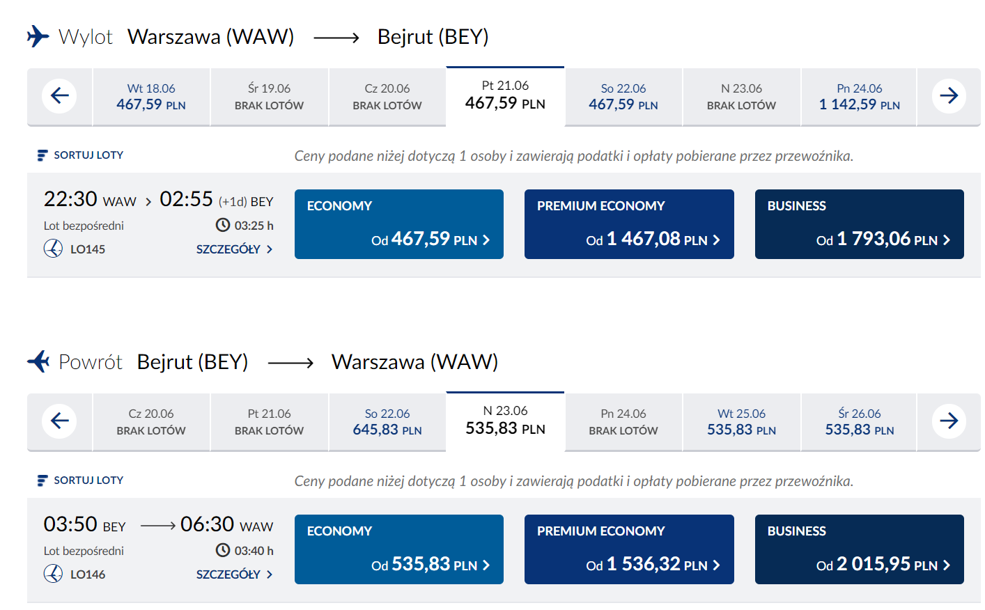
Task: Choose Business fare 2 015,95 PLN return
Action: click(859, 549)
